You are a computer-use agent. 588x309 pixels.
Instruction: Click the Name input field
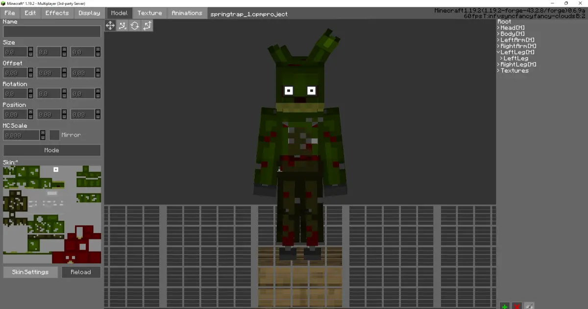coord(52,31)
